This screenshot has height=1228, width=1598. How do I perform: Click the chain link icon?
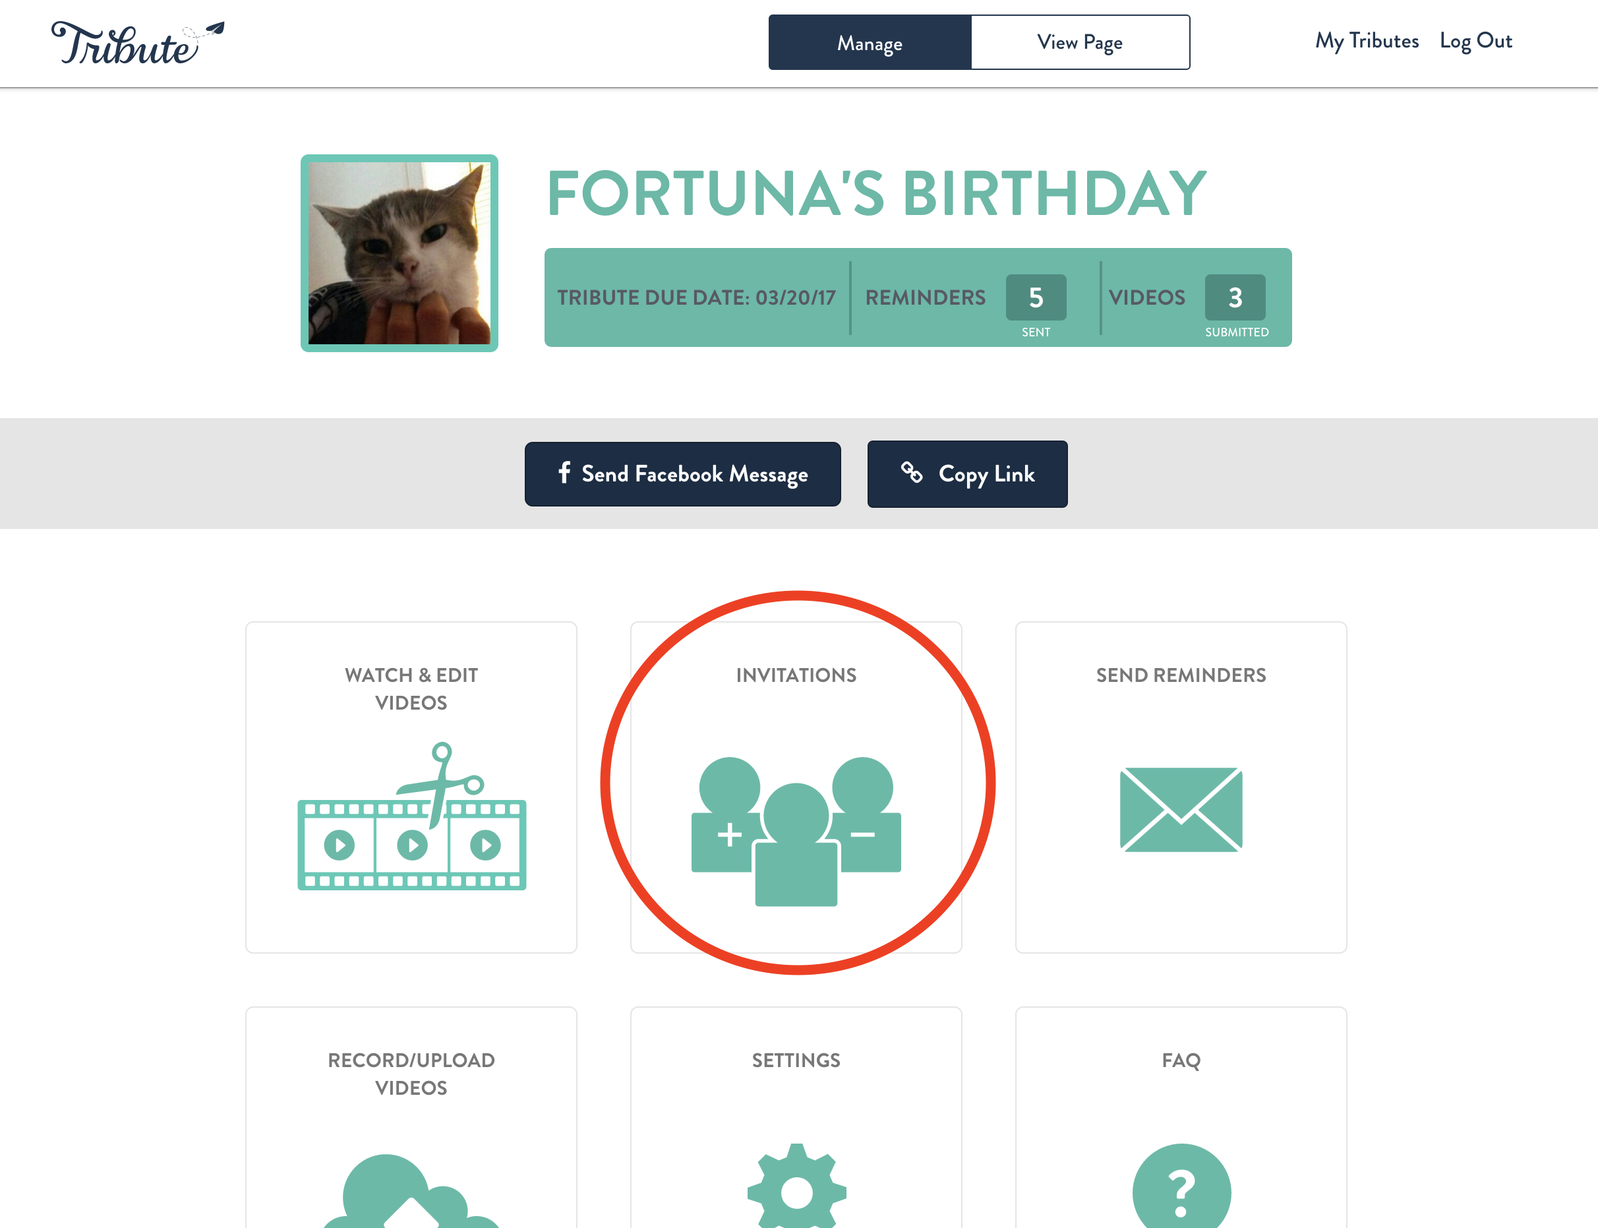911,472
